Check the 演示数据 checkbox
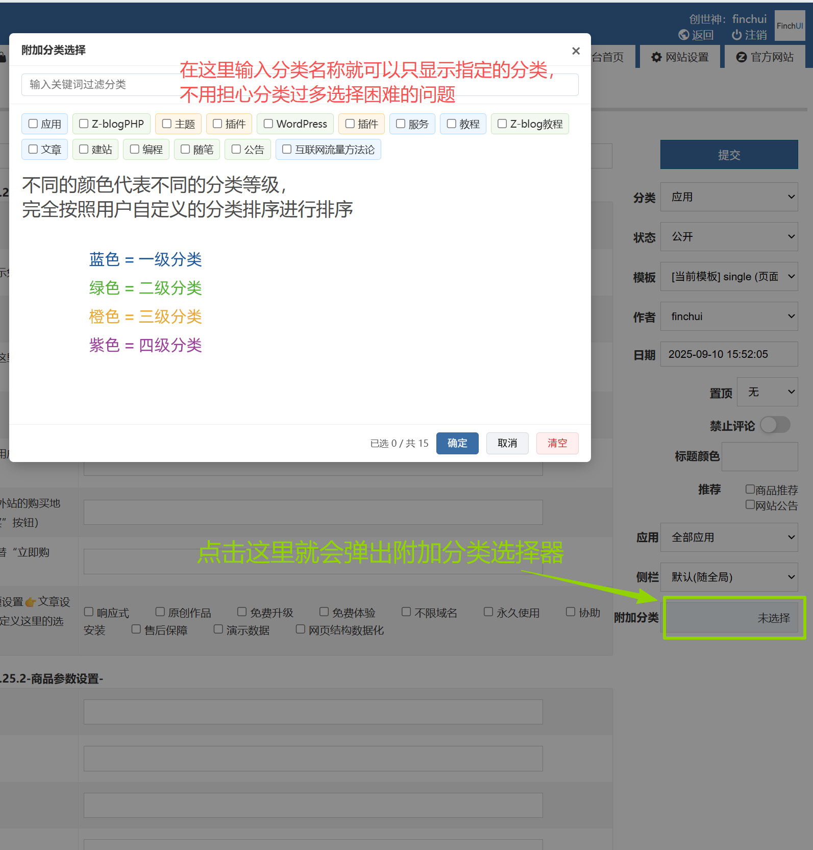This screenshot has width=813, height=850. click(x=218, y=629)
